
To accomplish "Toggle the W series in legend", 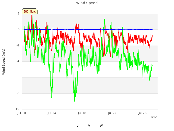I will coord(98,126).
